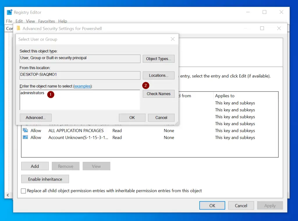Click Allow in the ALL APPLICATION PACKAGES row
Image resolution: width=298 pixels, height=221 pixels.
36,130
